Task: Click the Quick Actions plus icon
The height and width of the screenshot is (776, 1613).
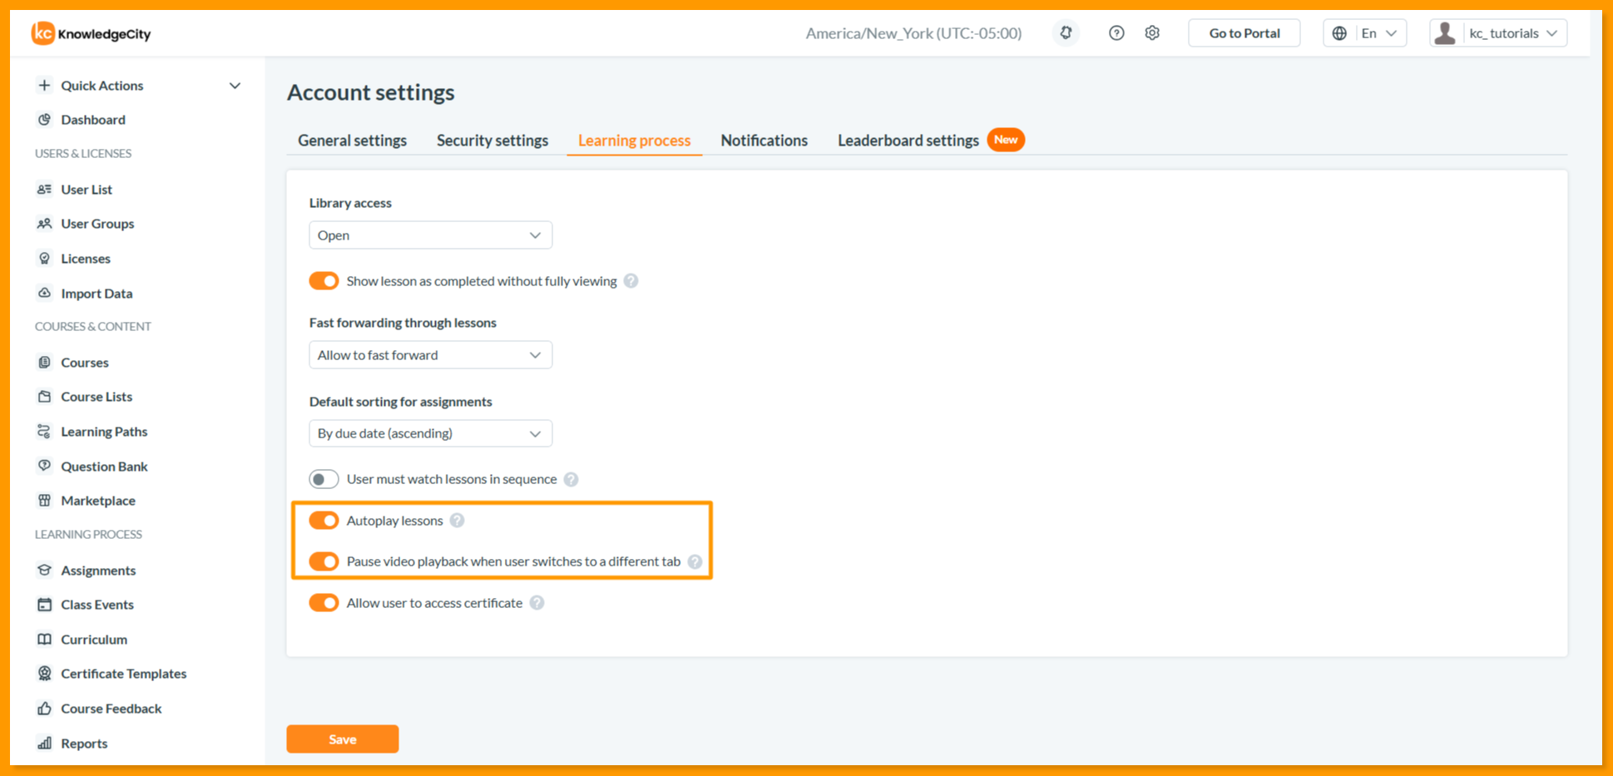Action: tap(44, 85)
